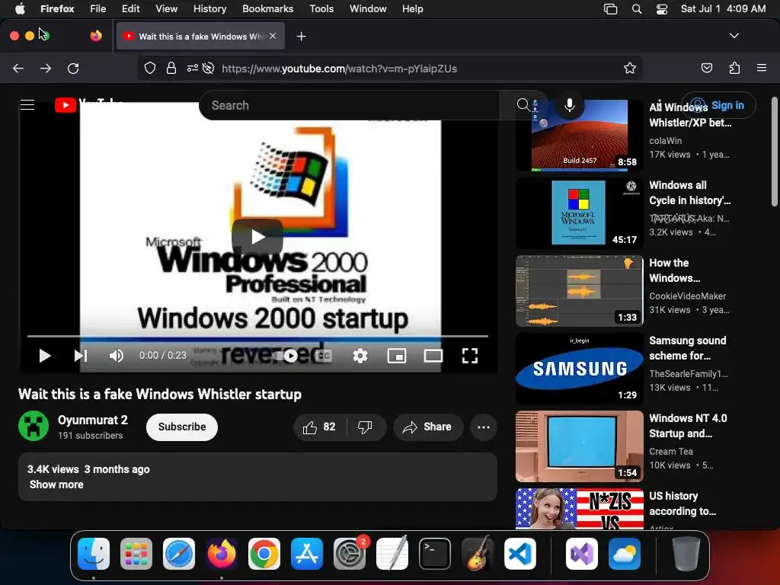Open the player settings gear
Viewport: 780px width, 585px height.
tap(360, 356)
